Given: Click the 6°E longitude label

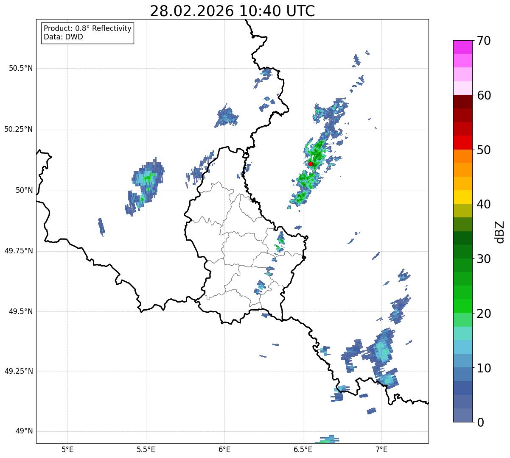Looking at the screenshot, I should pos(224,449).
